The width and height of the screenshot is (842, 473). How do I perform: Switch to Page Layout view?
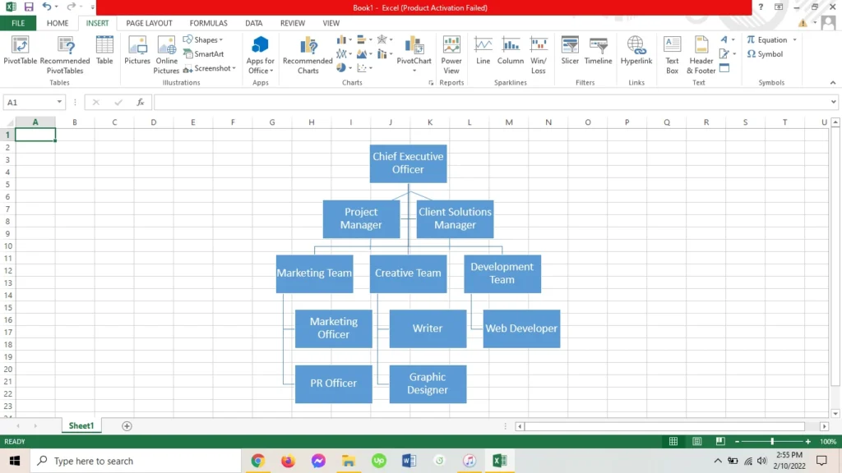click(x=697, y=441)
